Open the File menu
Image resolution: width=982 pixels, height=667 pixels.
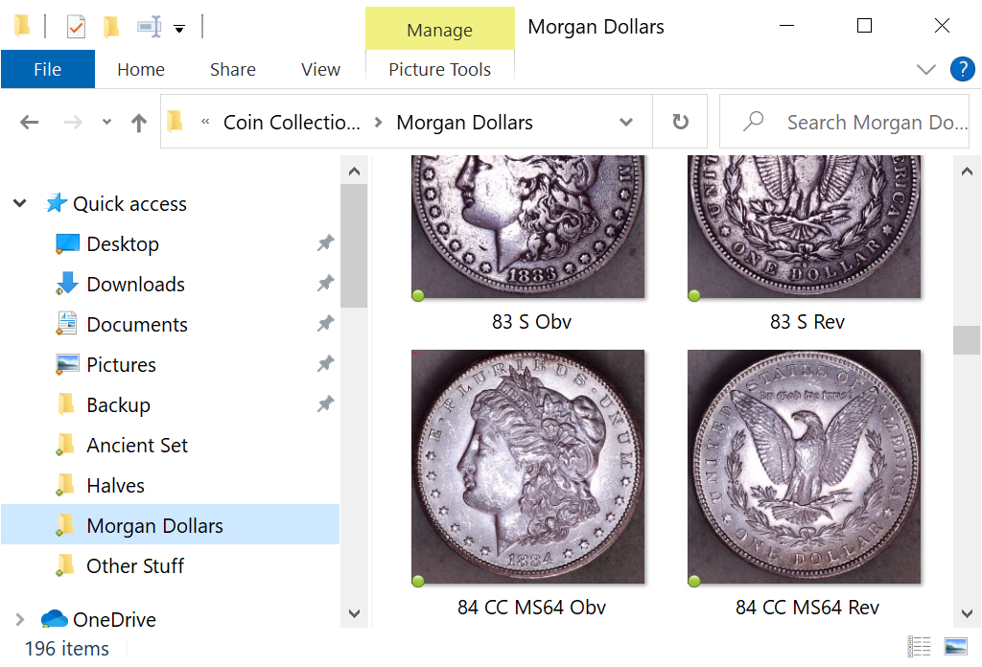pyautogui.click(x=47, y=69)
